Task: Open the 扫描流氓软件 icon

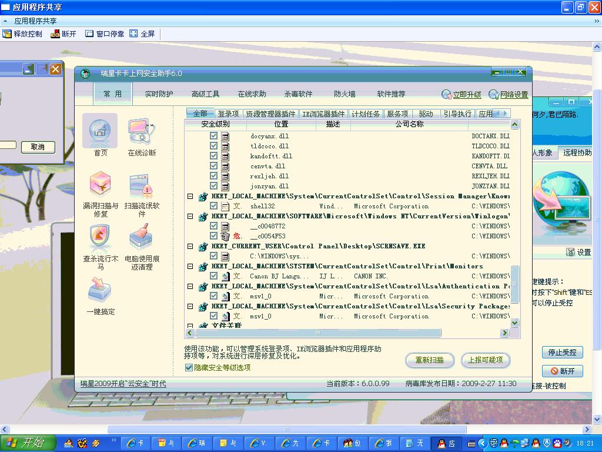Action: point(142,185)
